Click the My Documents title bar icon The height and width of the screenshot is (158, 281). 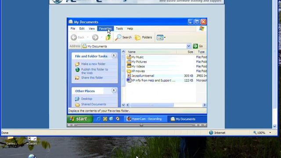click(x=71, y=22)
